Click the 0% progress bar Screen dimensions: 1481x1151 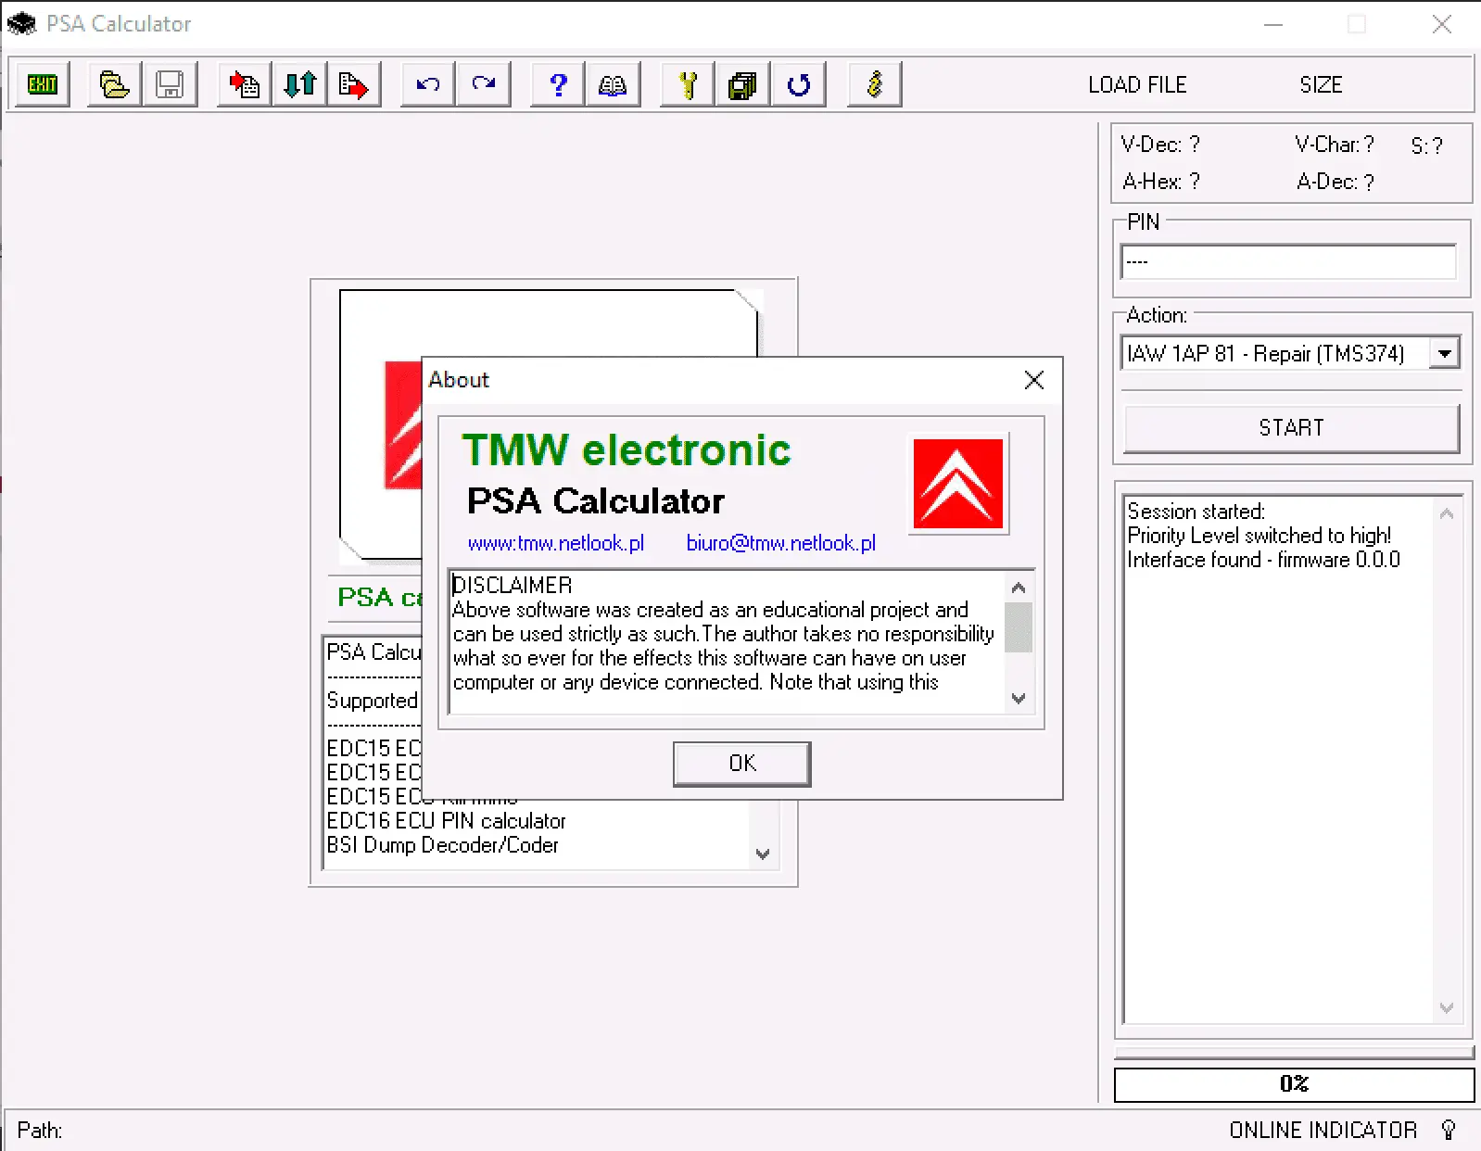point(1294,1084)
